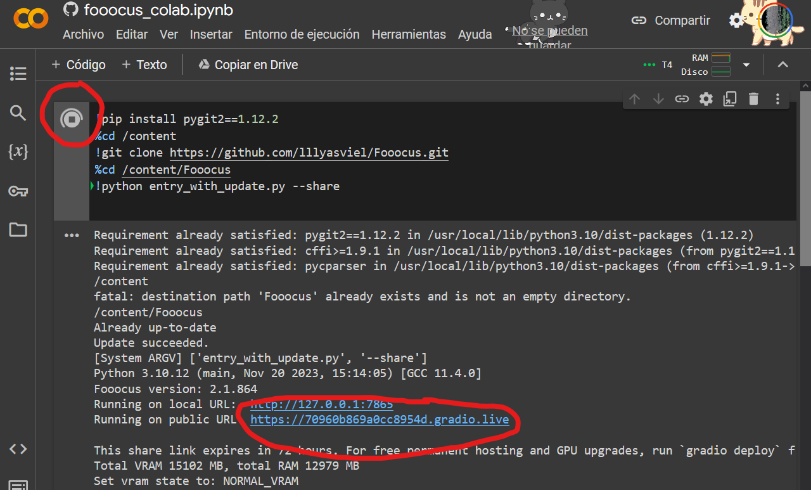Open the cell editor settings gear

706,99
